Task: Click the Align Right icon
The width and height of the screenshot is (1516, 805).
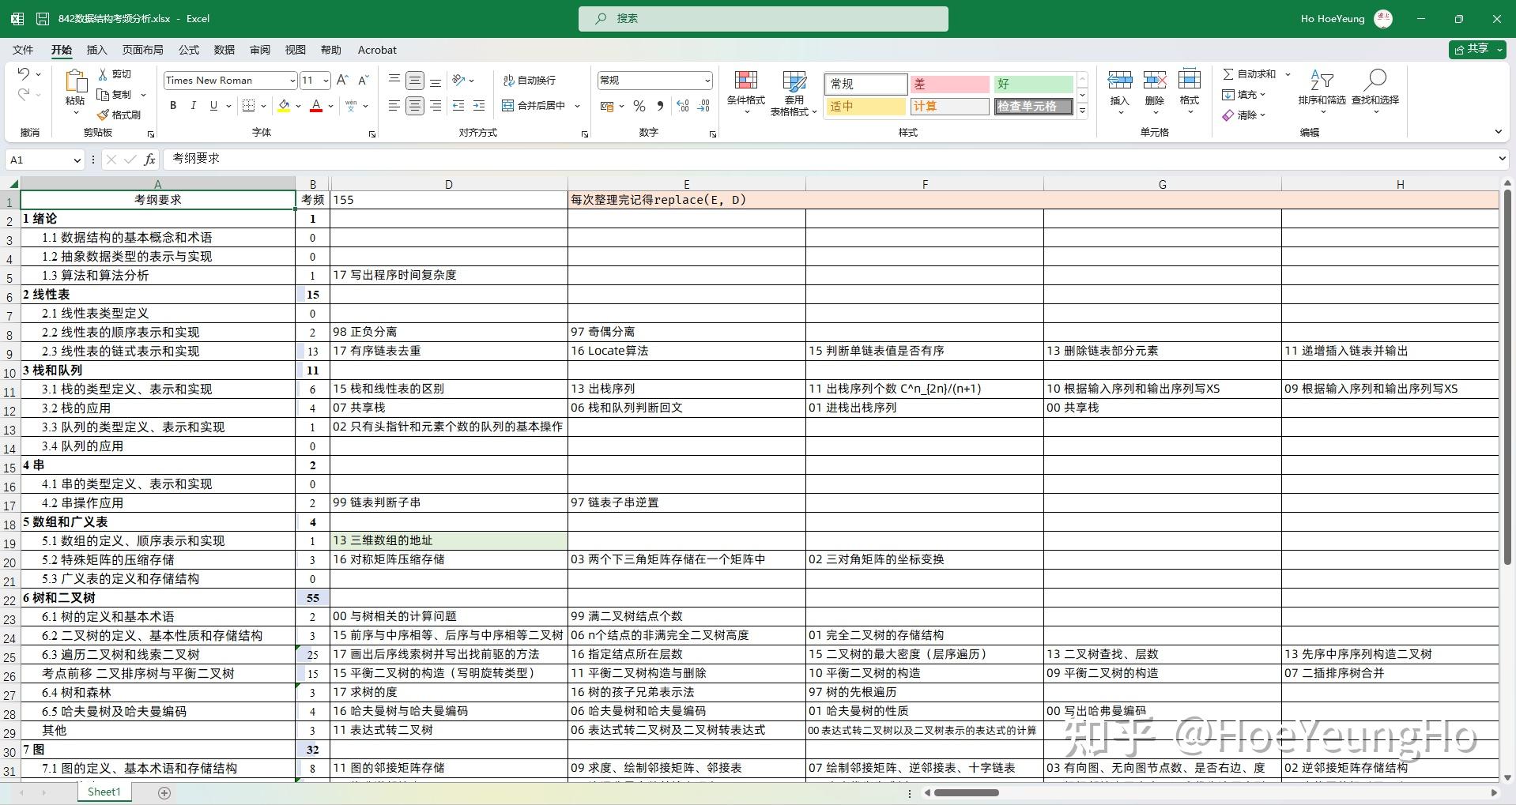Action: [x=436, y=106]
